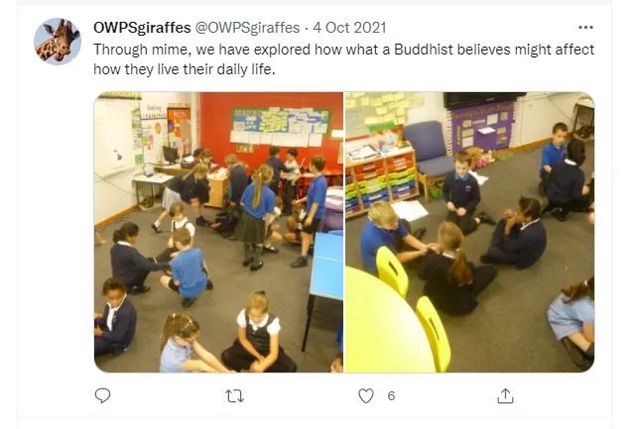This screenshot has height=429, width=636.
Task: Click the blue armchair in the right photo
Action: click(x=429, y=156)
